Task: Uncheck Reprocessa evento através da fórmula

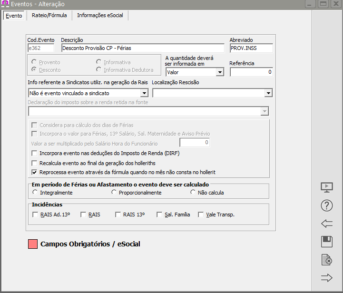Action: 34,172
